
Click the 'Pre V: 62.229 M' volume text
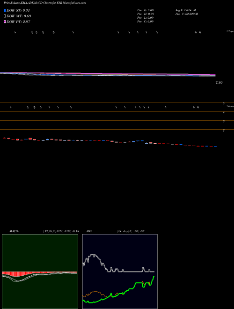pos(187,14)
